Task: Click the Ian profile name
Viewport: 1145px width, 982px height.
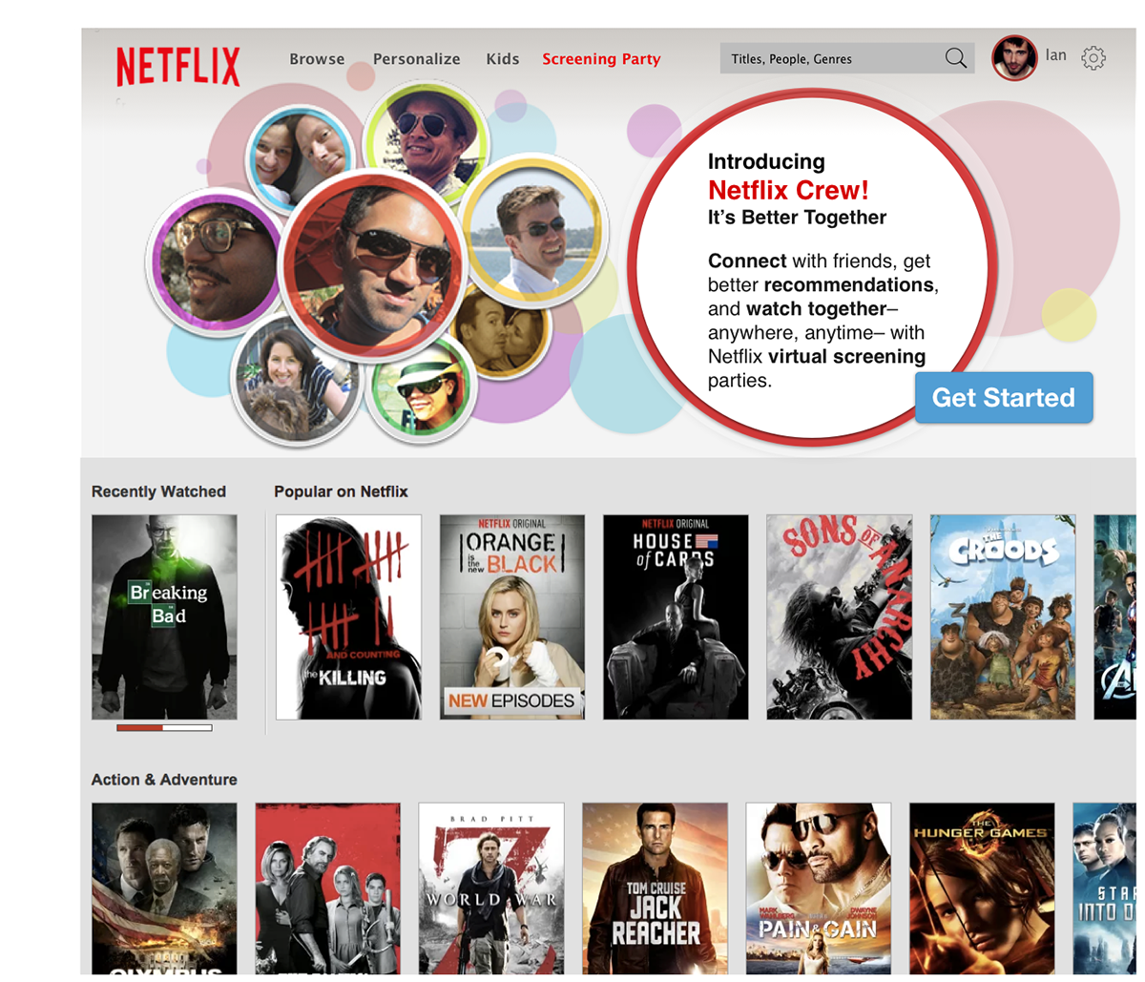Action: point(1055,55)
